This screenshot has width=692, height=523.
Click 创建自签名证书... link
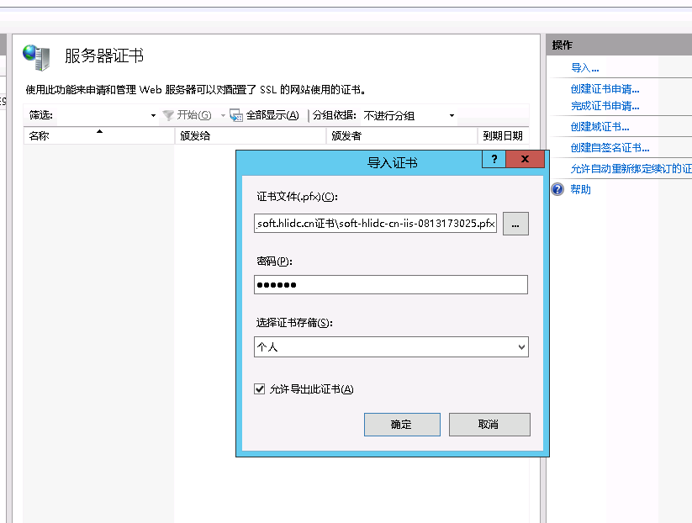(610, 148)
